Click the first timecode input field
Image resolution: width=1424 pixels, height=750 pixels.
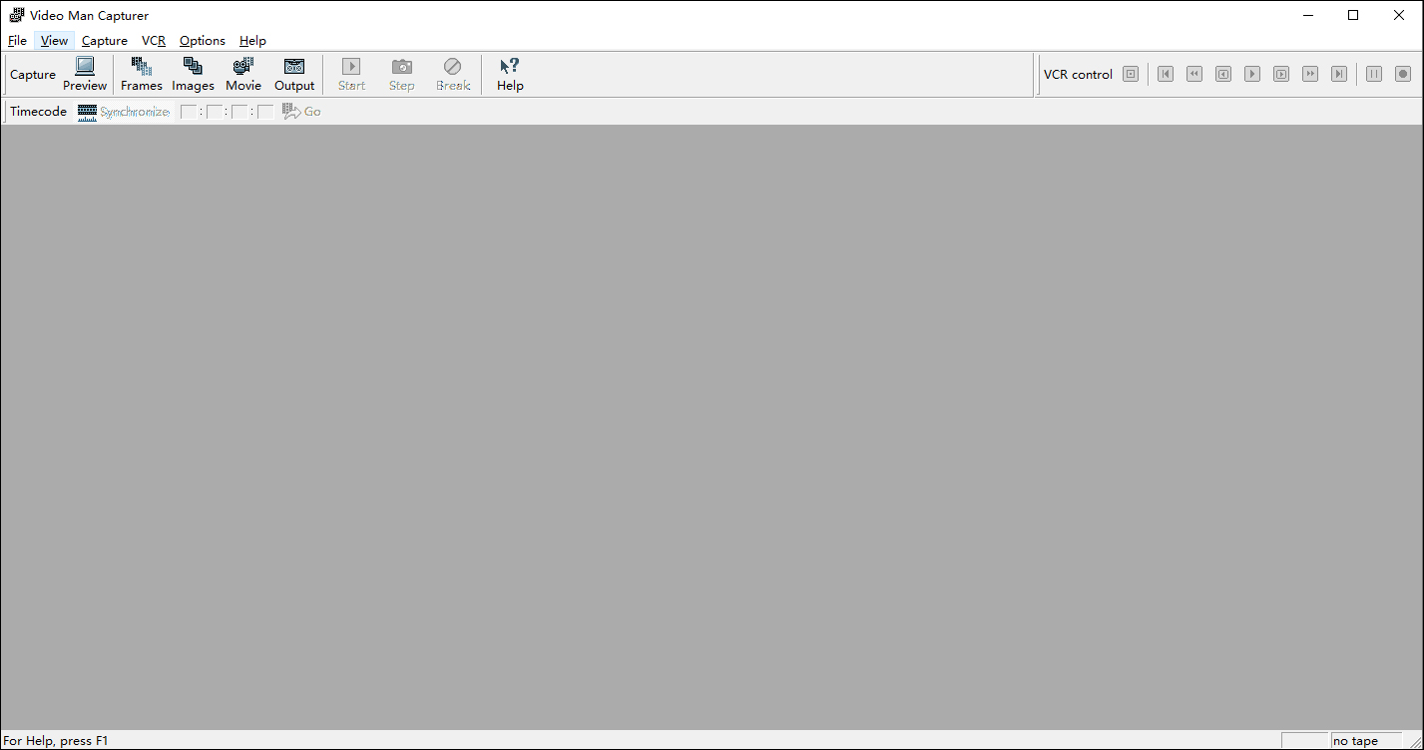click(x=189, y=112)
